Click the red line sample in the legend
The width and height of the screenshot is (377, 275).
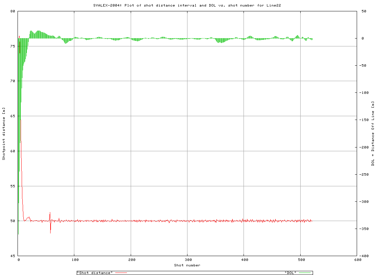[120, 273]
